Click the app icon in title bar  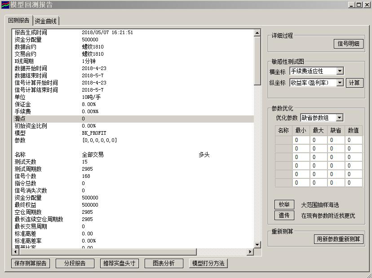[5, 5]
